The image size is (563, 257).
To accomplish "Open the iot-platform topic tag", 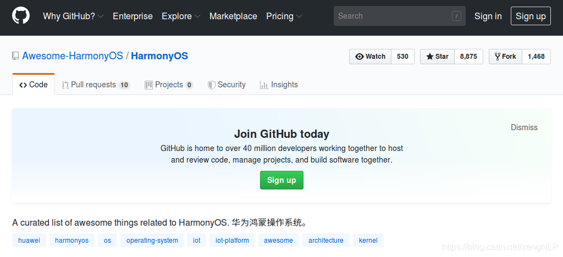I will (x=233, y=241).
